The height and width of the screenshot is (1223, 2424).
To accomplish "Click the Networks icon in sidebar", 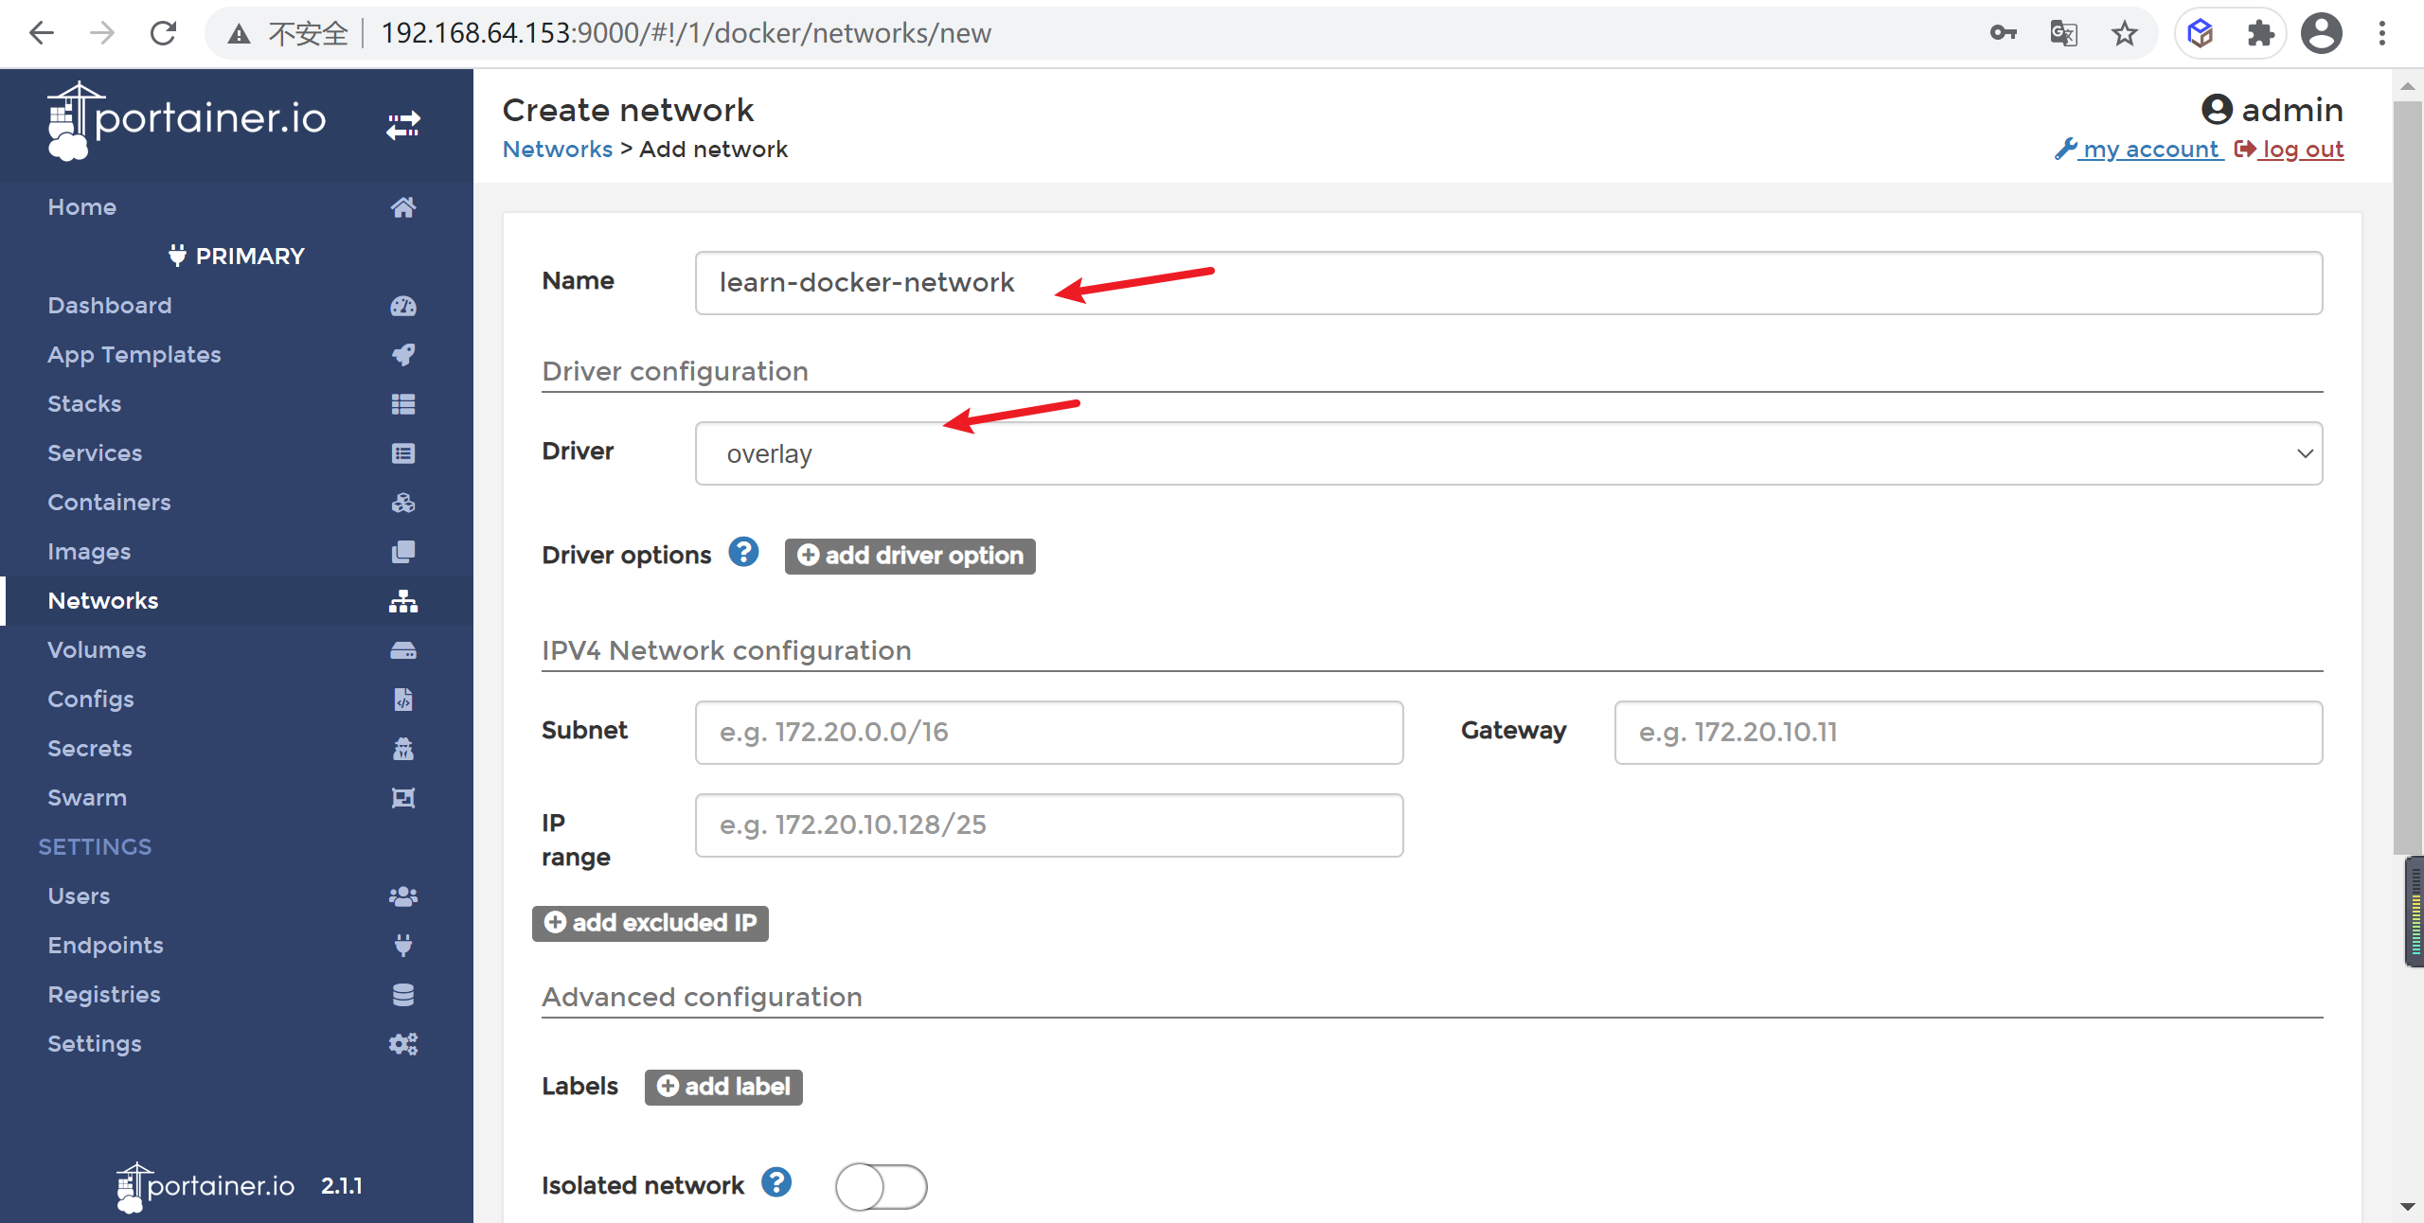I will (402, 600).
